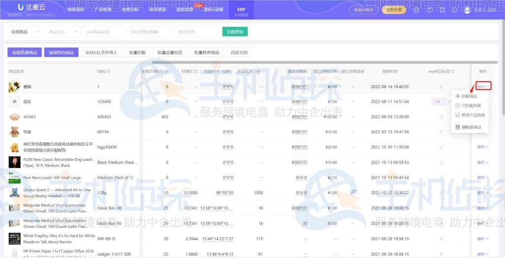
Task: Toggle the 操作 dropdown in 蜜蜂 row
Action: coord(483,87)
